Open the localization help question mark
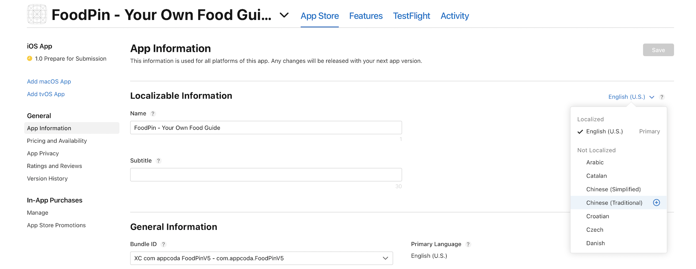This screenshot has width=696, height=269. point(662,97)
